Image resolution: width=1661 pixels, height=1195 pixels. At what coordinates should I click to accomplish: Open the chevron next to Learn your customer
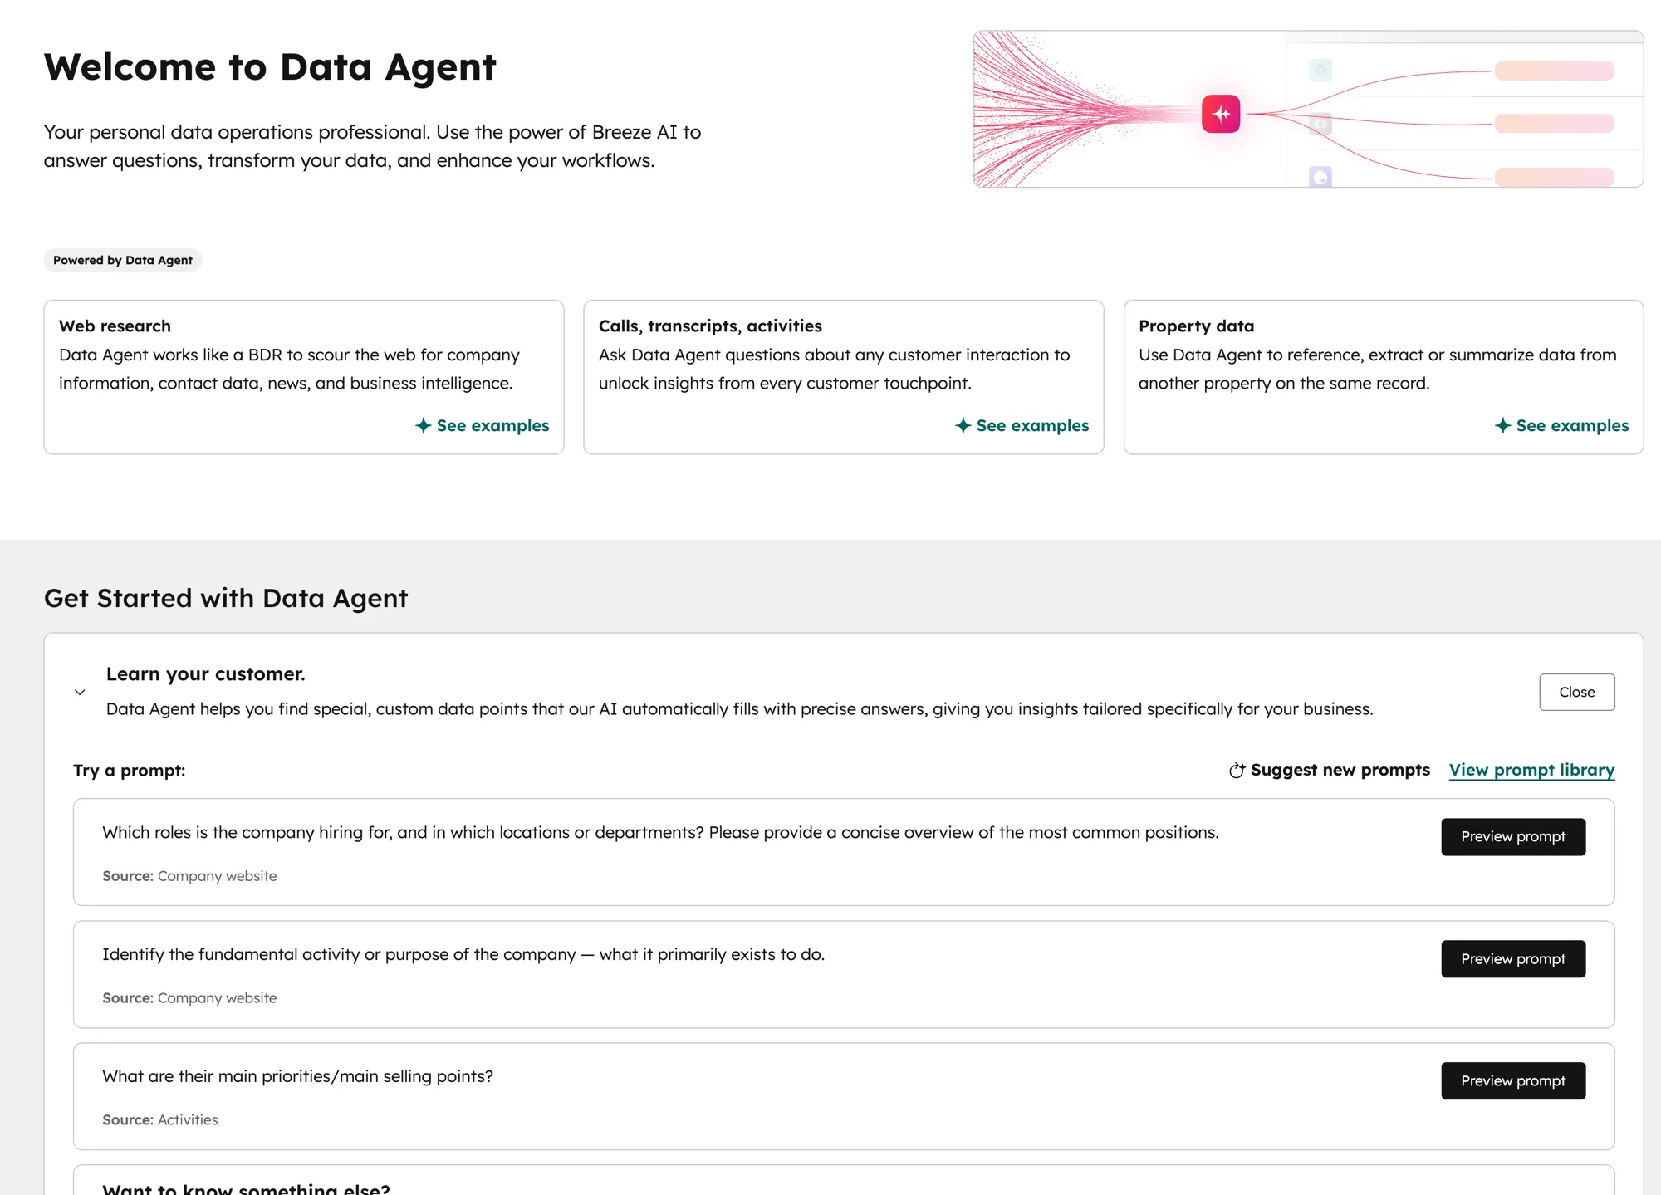tap(81, 692)
